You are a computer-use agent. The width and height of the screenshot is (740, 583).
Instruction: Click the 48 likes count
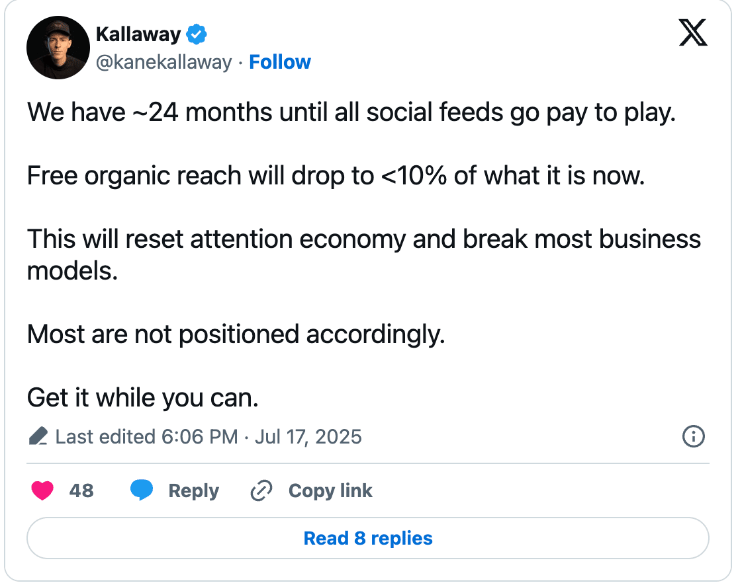pyautogui.click(x=81, y=490)
